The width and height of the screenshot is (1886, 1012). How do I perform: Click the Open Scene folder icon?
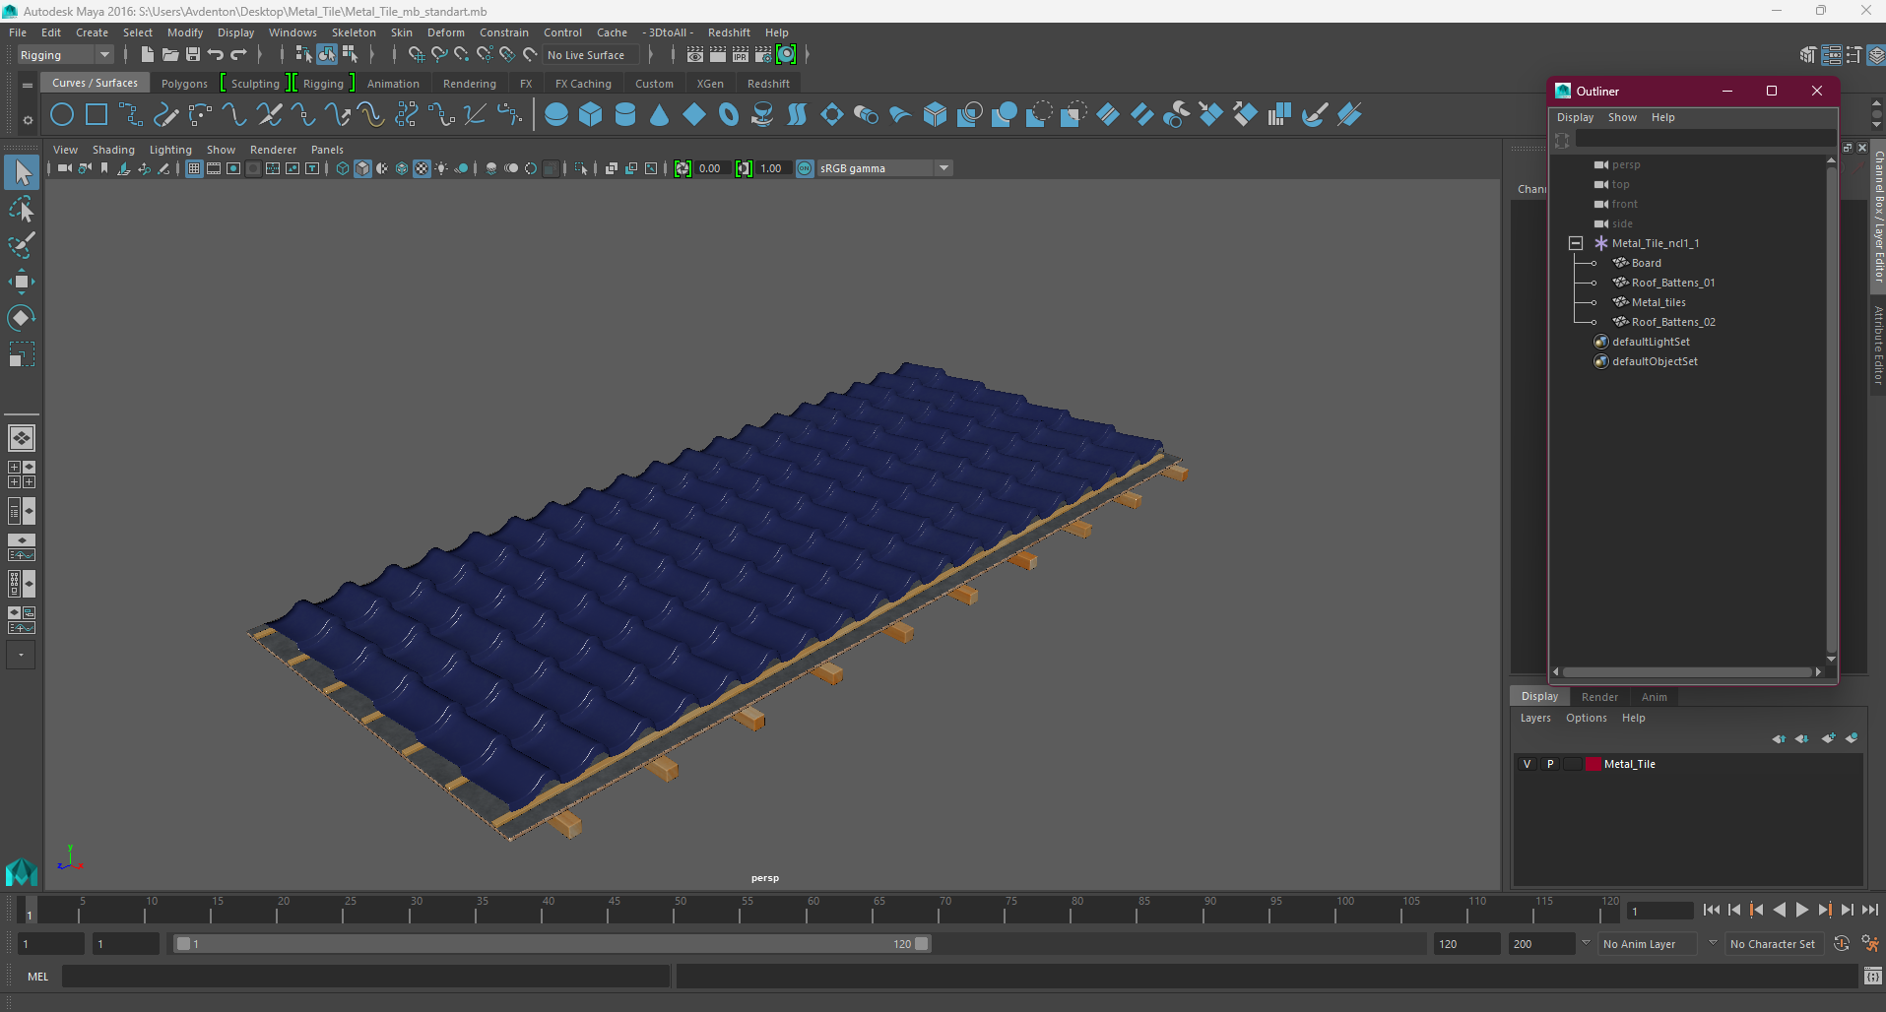click(x=169, y=55)
